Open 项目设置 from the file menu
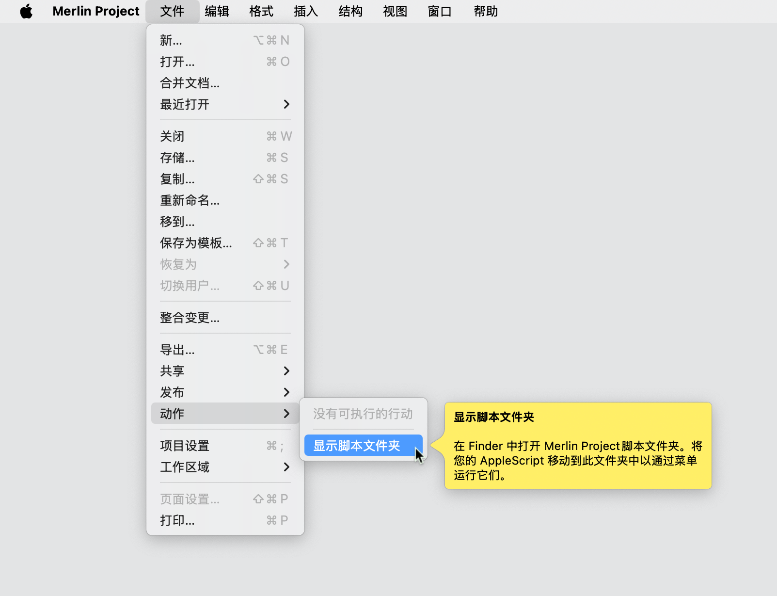Screen dimensions: 777x596 (x=225, y=446)
